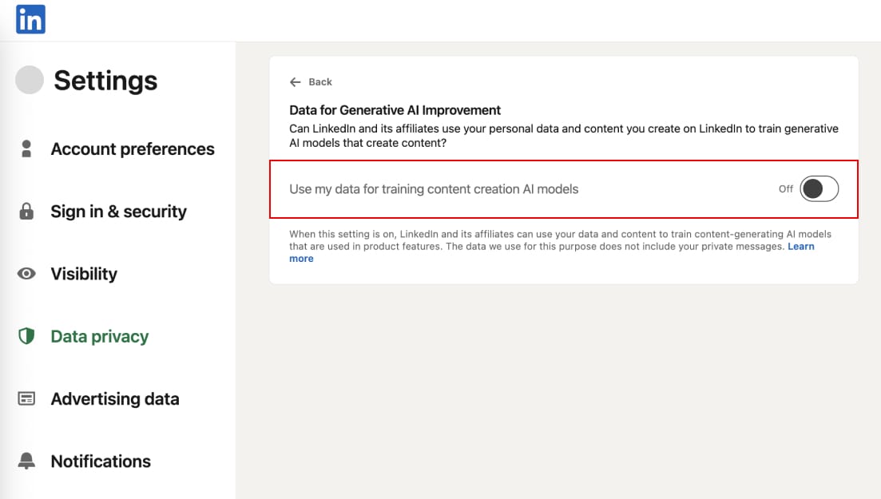Click the profile avatar beside Settings
This screenshot has width=881, height=499.
point(30,80)
